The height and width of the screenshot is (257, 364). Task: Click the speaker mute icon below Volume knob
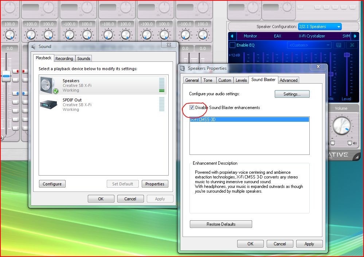[x=355, y=143]
